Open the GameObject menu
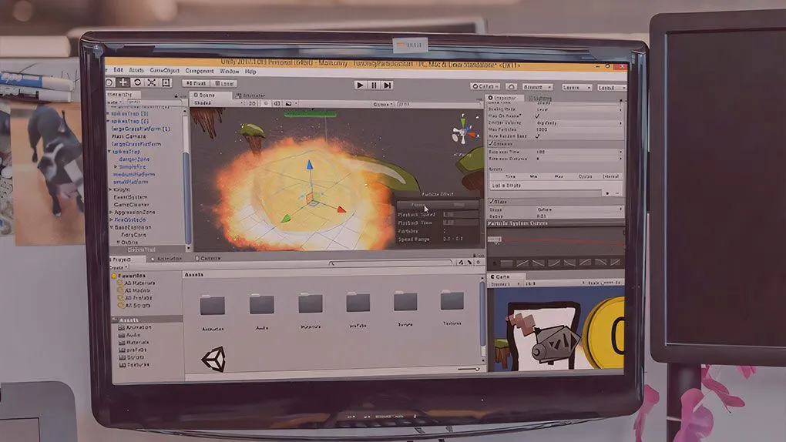The image size is (786, 442). point(164,71)
